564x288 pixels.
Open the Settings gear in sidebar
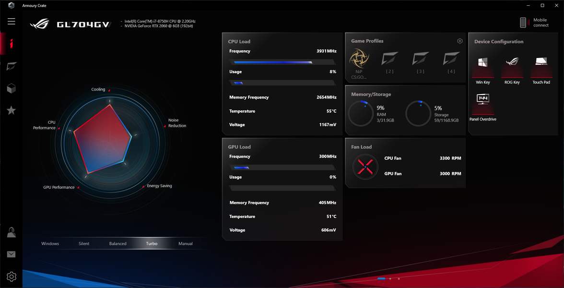[12, 276]
